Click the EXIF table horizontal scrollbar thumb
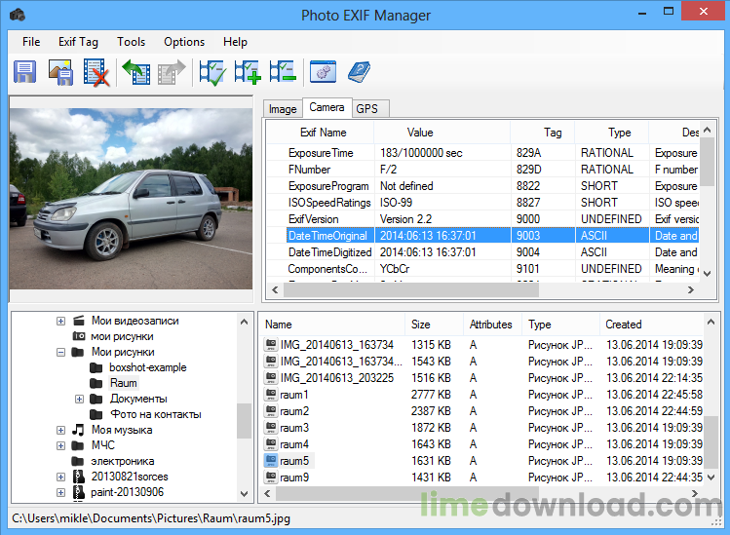The image size is (730, 535). (x=411, y=289)
